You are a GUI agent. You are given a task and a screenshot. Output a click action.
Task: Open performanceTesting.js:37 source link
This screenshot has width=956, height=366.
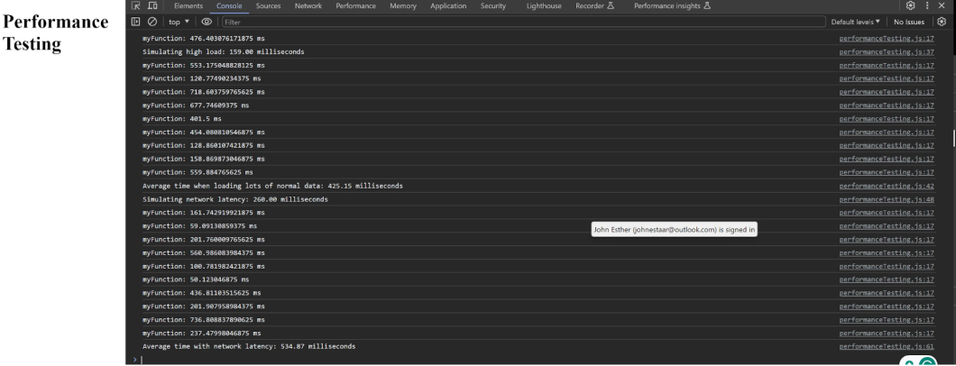tap(887, 52)
